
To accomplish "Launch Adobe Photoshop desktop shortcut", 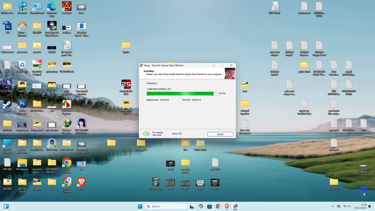I will coord(22,107).
